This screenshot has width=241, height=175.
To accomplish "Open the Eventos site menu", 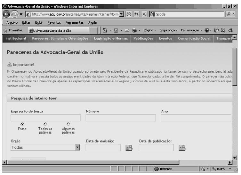I will tap(165, 38).
